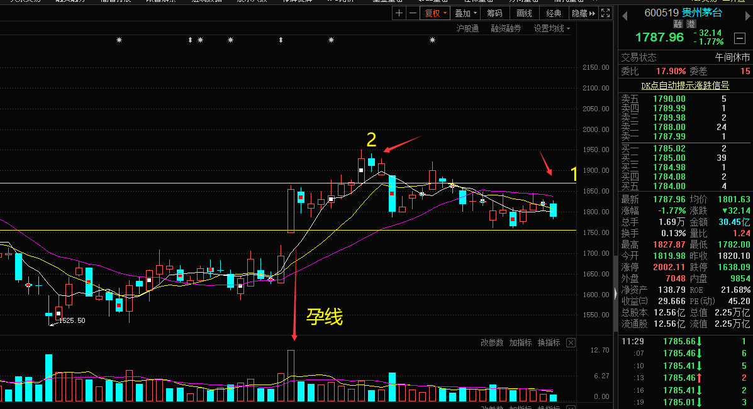Screen dimensions: 753x409
Task: Toggle fullscreen chart view icon
Action: click(x=606, y=13)
